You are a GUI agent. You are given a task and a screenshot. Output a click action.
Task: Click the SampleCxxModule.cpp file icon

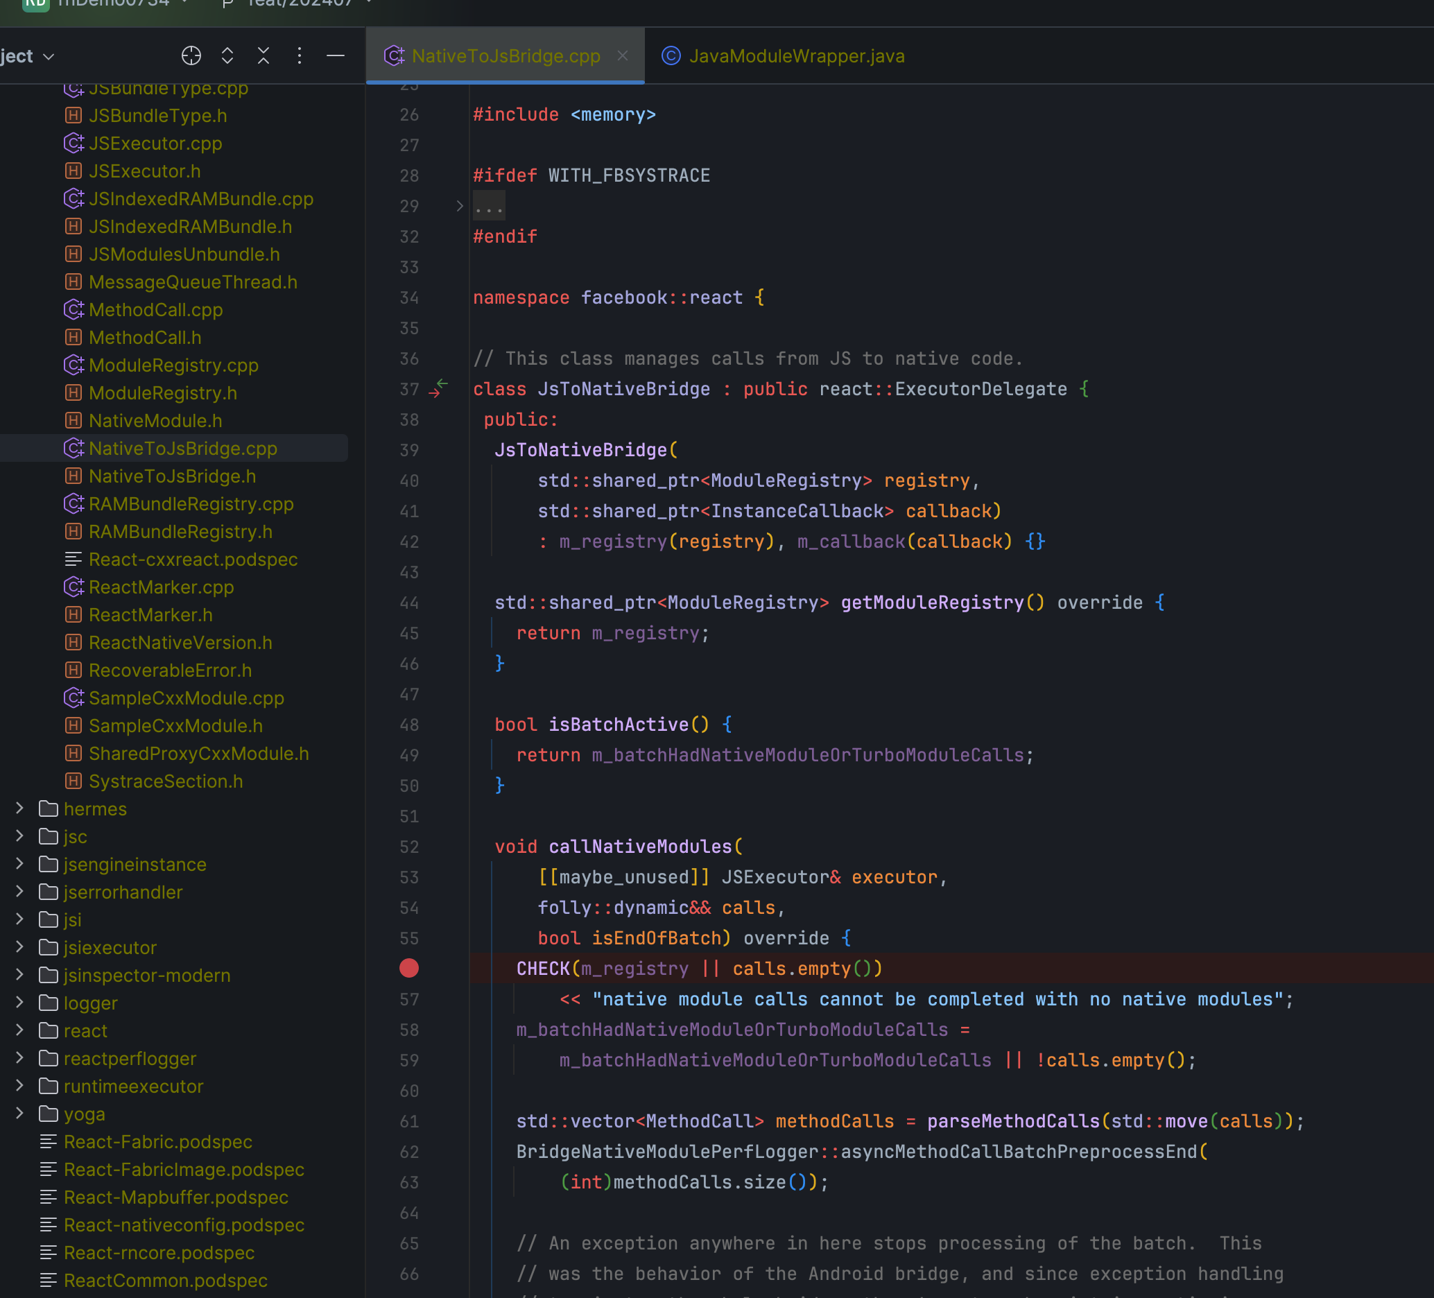coord(74,698)
